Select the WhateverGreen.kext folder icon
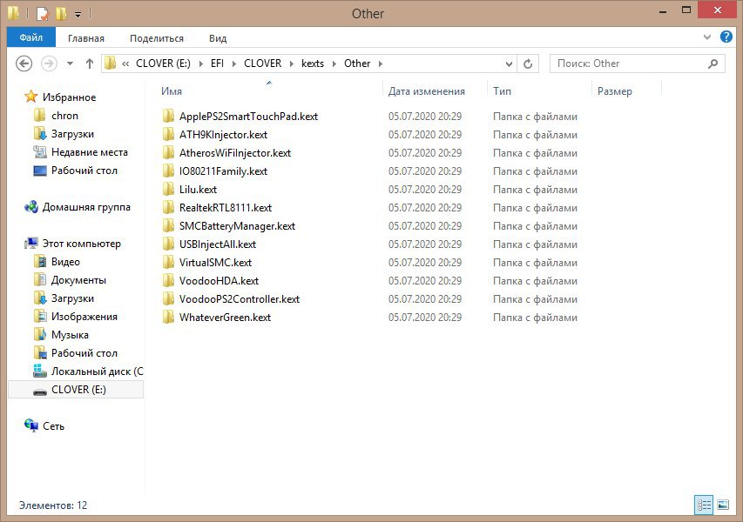 [x=168, y=318]
